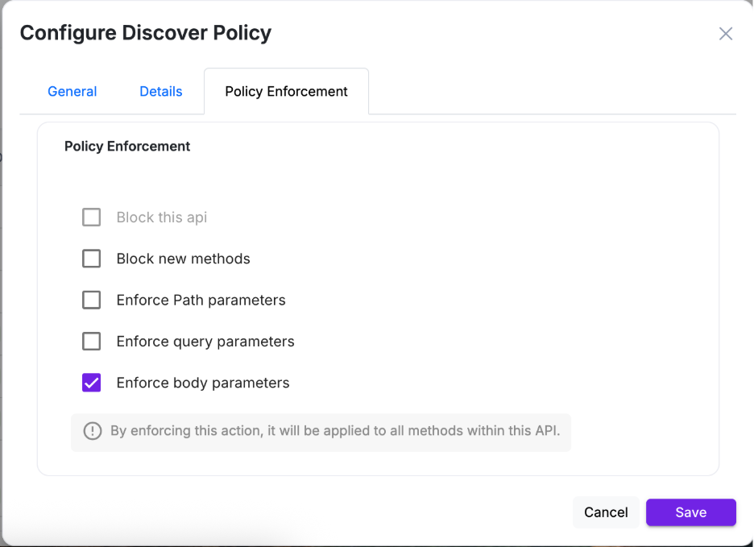Enable the Block new methods checkbox
The height and width of the screenshot is (547, 754).
click(92, 259)
